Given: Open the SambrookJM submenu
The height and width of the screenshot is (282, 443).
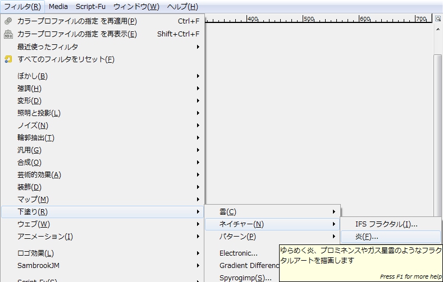Looking at the screenshot, I should (102, 265).
